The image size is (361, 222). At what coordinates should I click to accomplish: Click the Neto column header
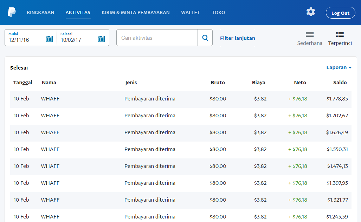[x=300, y=83]
